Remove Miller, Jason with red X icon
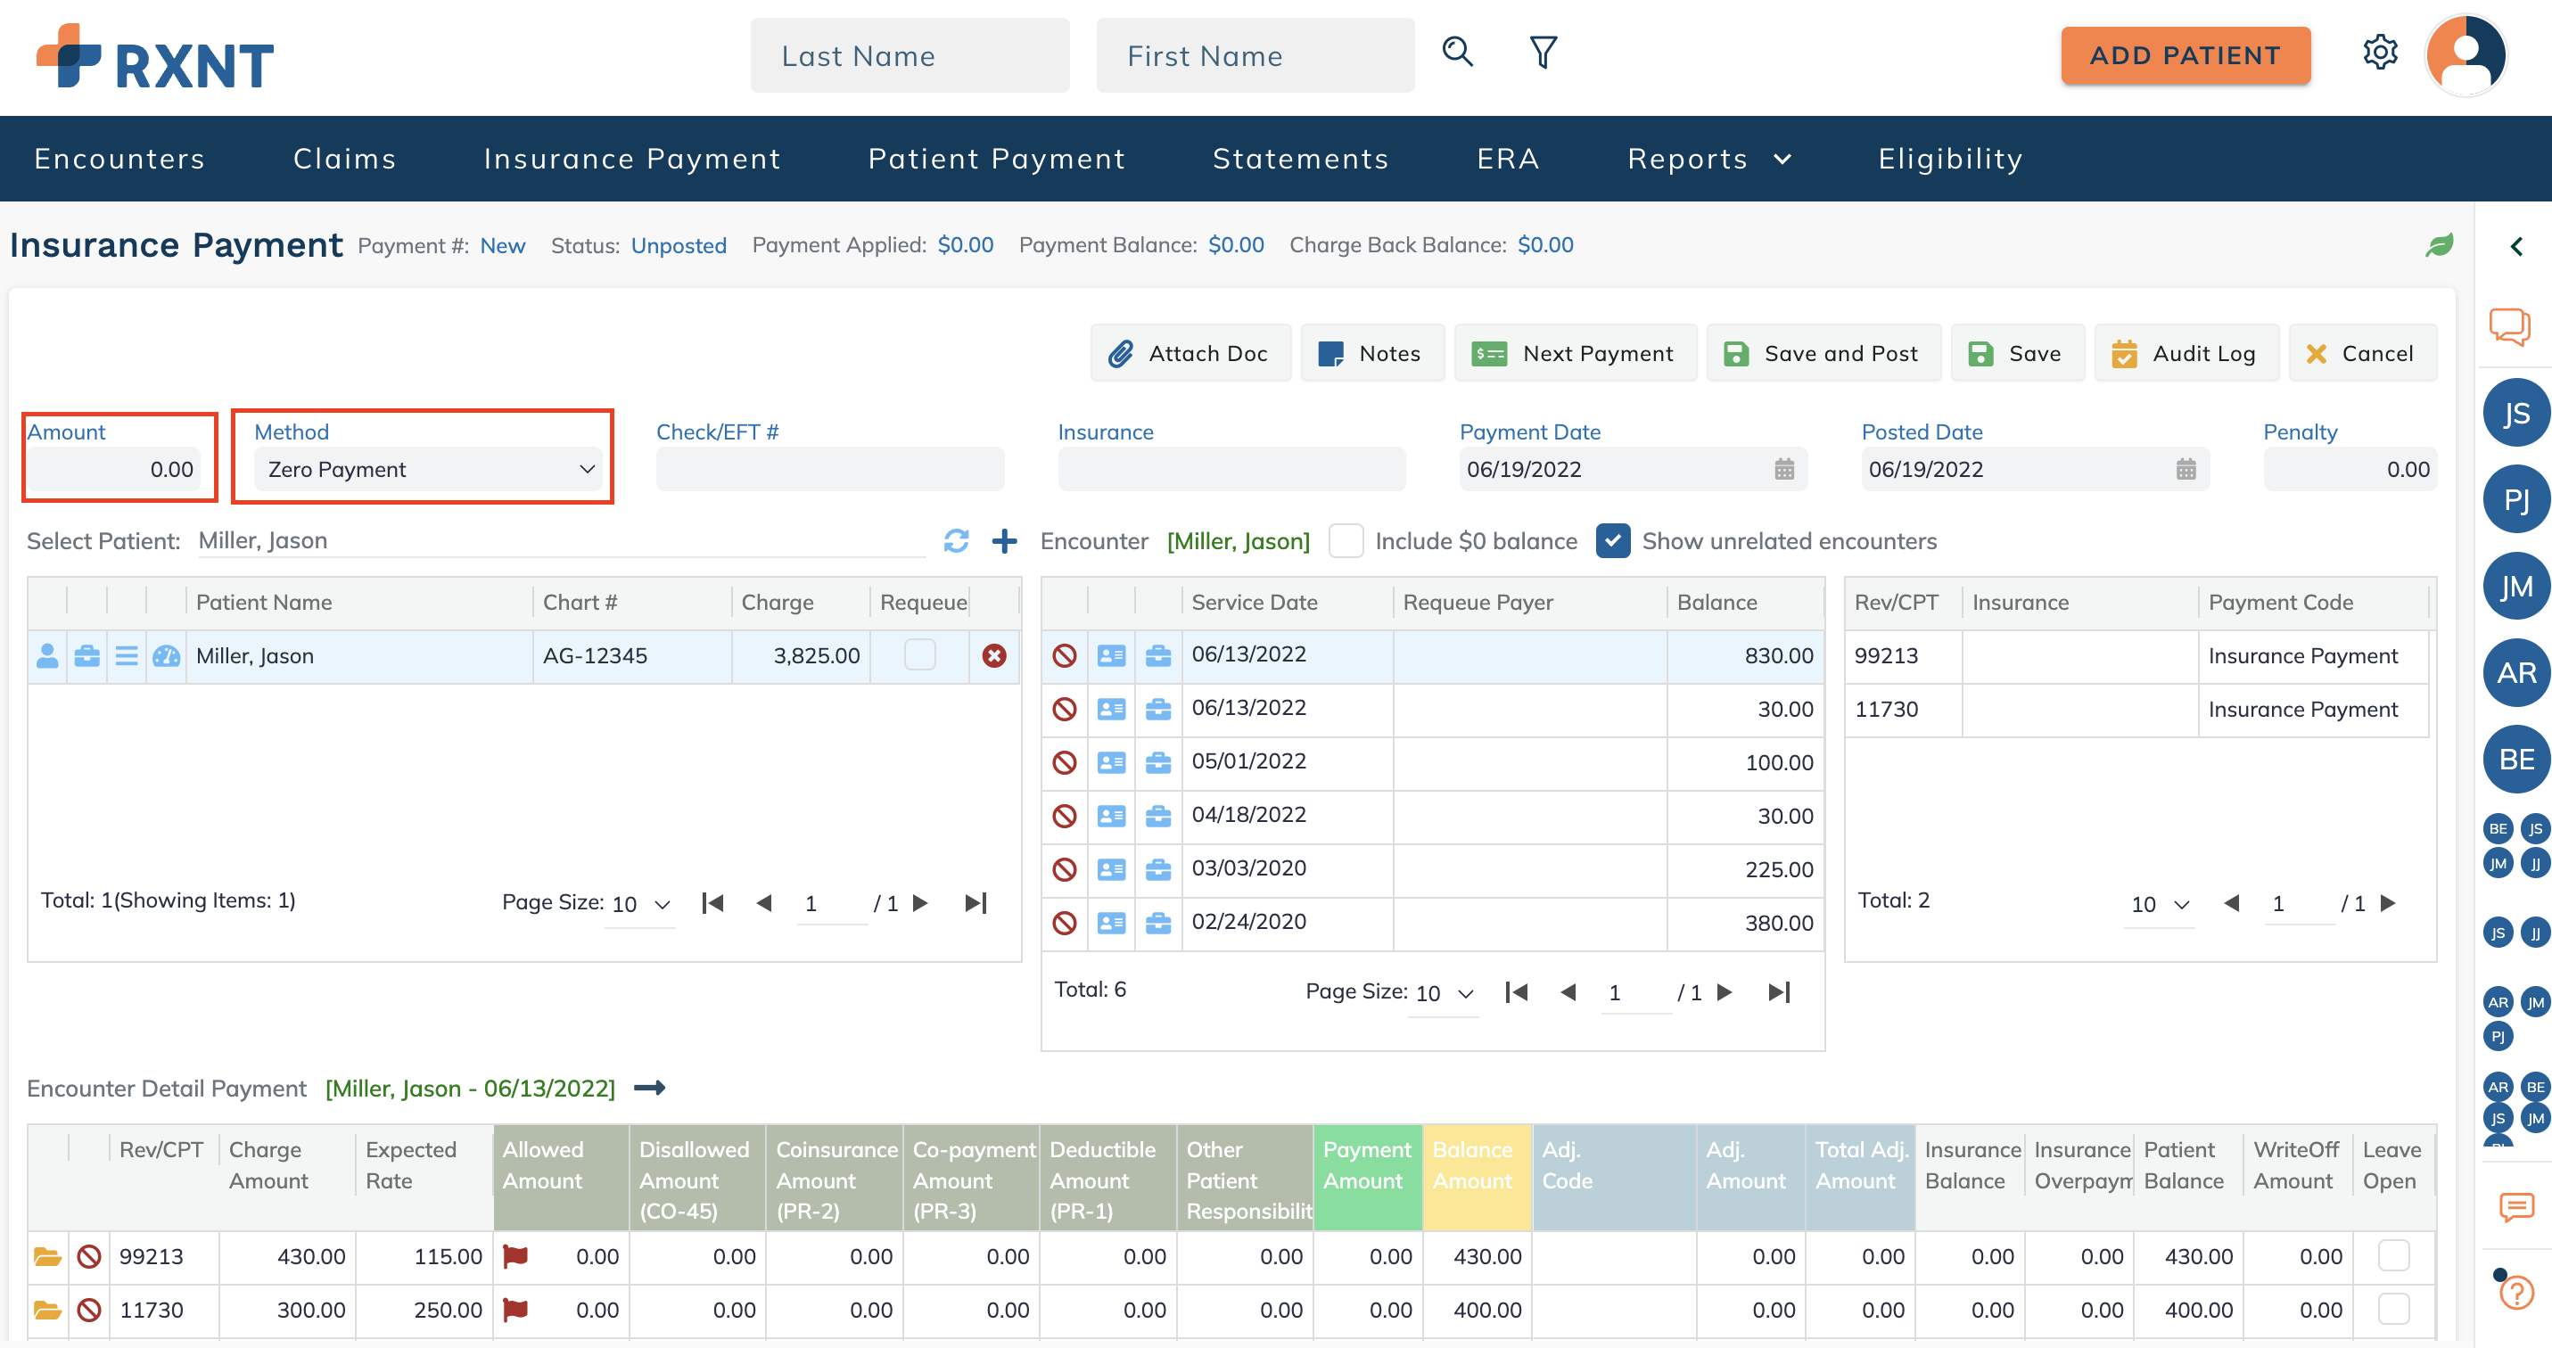Image resolution: width=2552 pixels, height=1348 pixels. pyautogui.click(x=993, y=655)
